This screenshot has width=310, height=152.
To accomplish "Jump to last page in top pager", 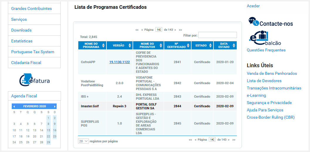I will point(180,30).
